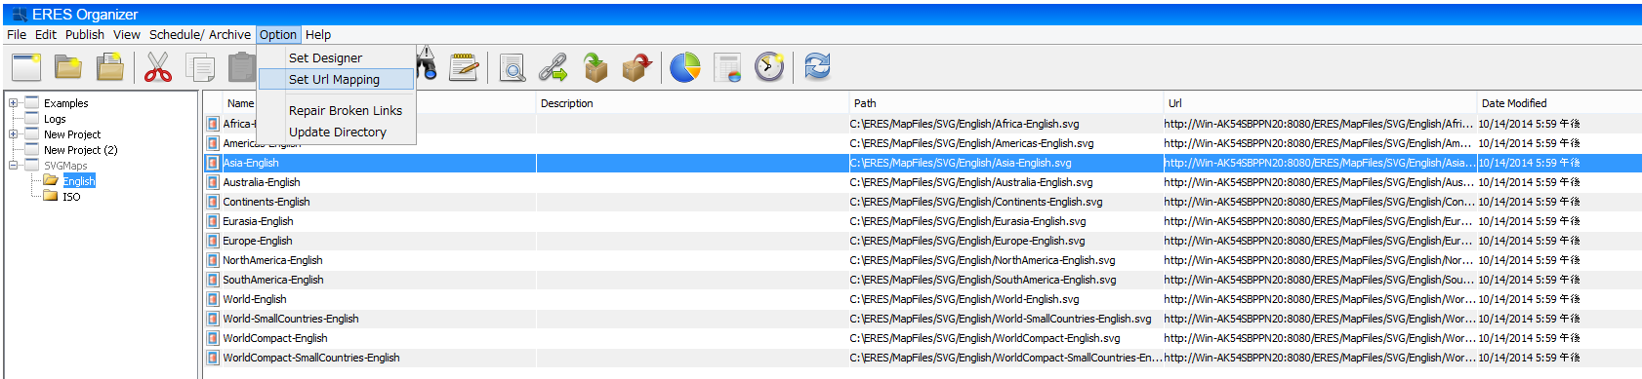Select the Logs tree item

55,119
